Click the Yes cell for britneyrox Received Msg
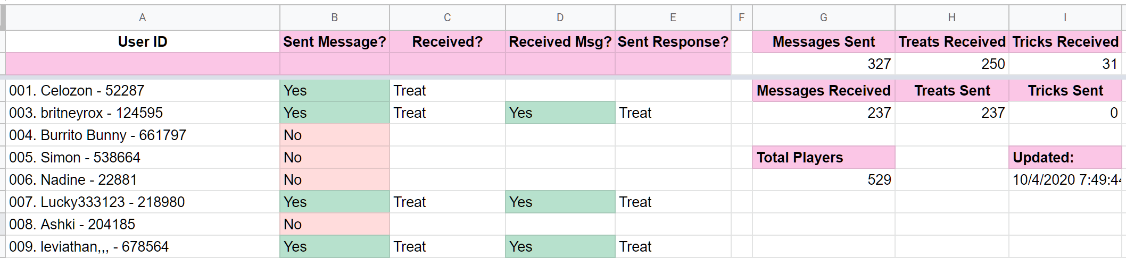 560,113
